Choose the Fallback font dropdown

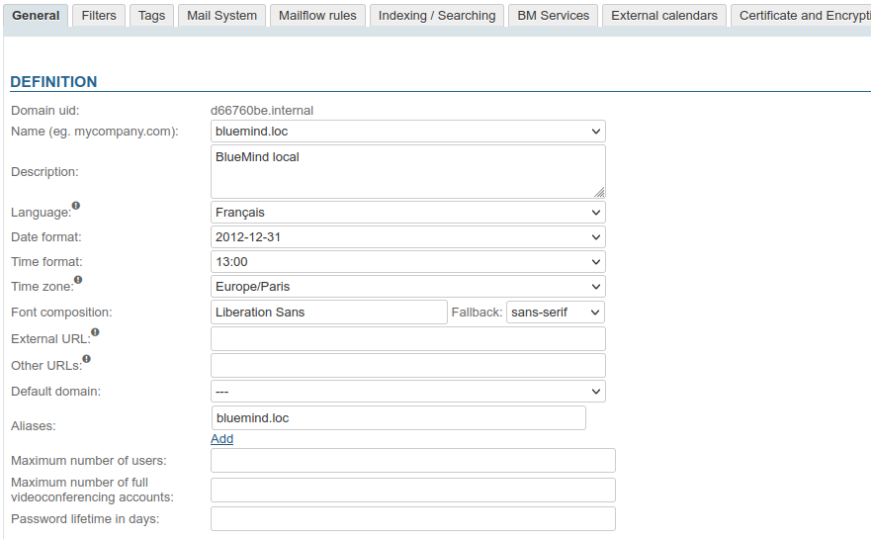tap(555, 313)
